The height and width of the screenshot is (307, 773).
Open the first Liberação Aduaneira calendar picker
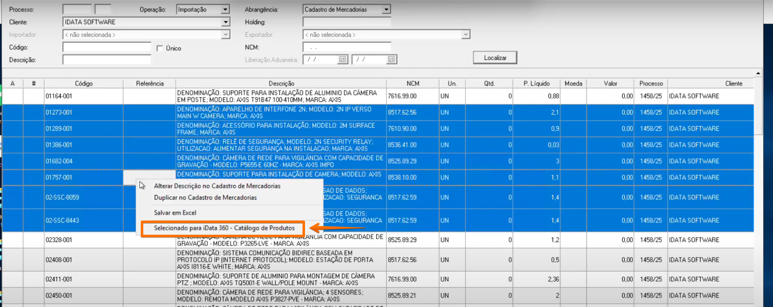pos(342,60)
